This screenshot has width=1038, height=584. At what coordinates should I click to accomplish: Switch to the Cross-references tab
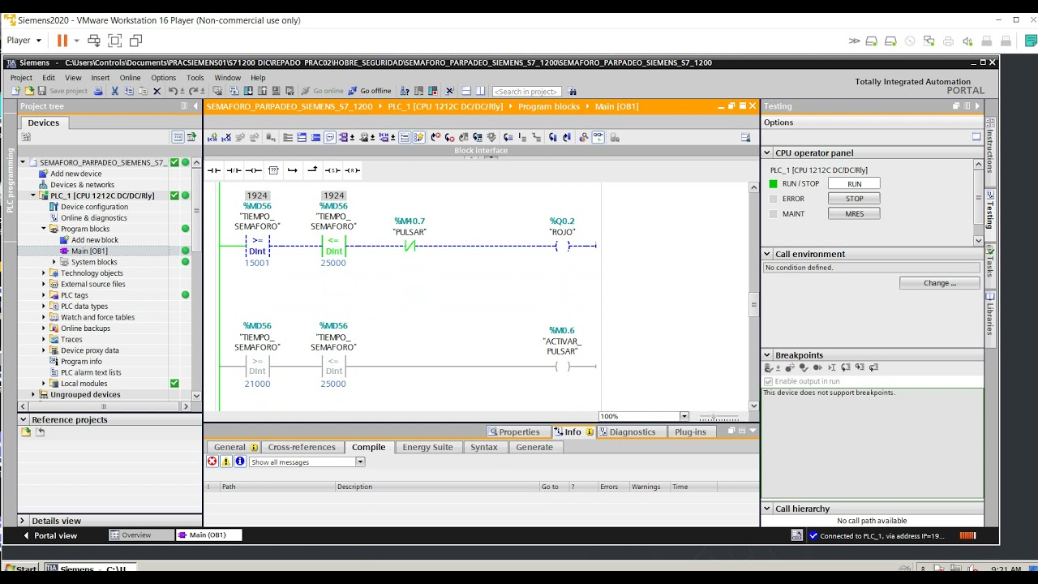coord(302,447)
